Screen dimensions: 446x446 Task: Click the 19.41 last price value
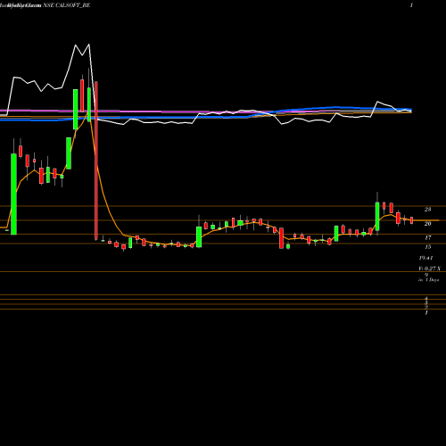tap(426, 258)
